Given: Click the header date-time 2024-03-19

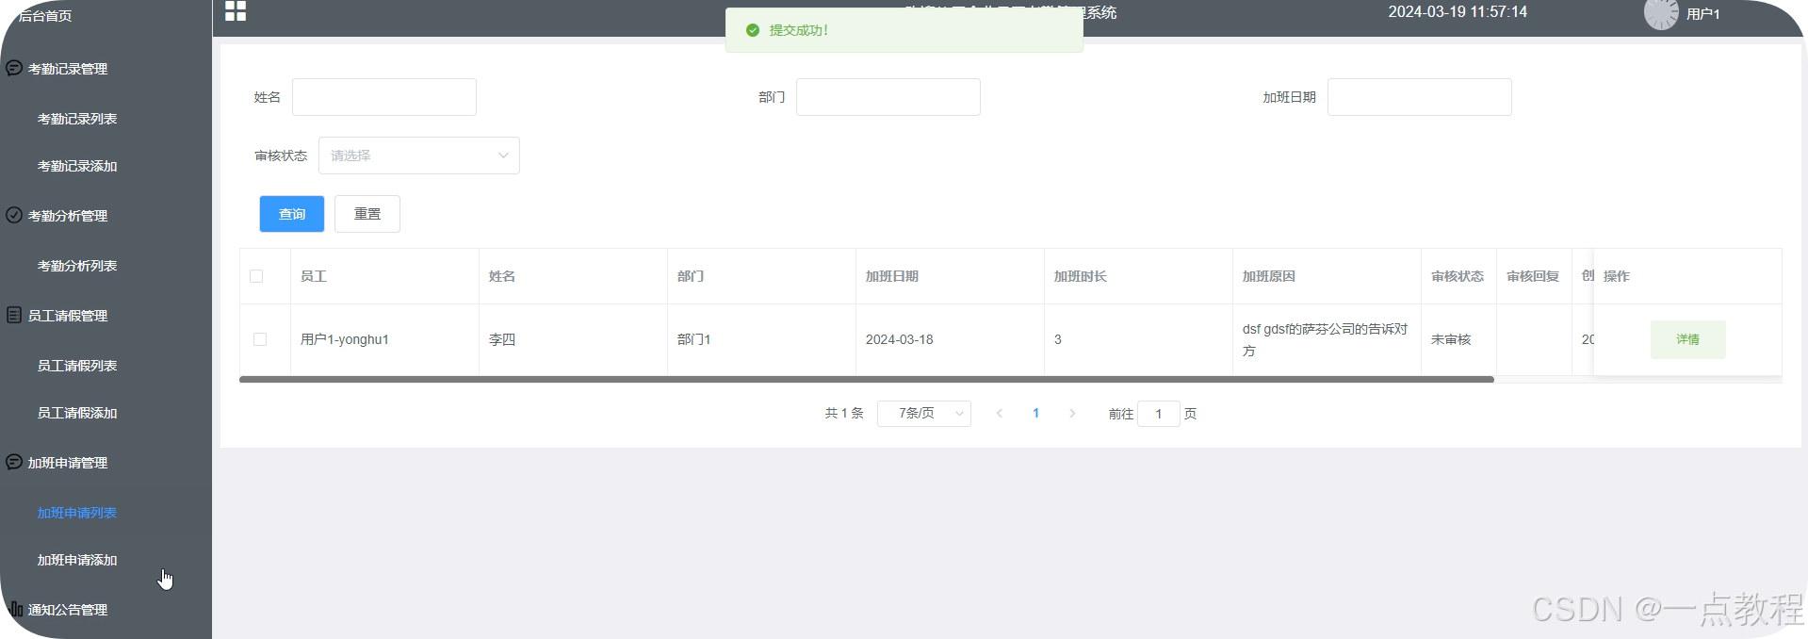Looking at the screenshot, I should (x=1458, y=11).
